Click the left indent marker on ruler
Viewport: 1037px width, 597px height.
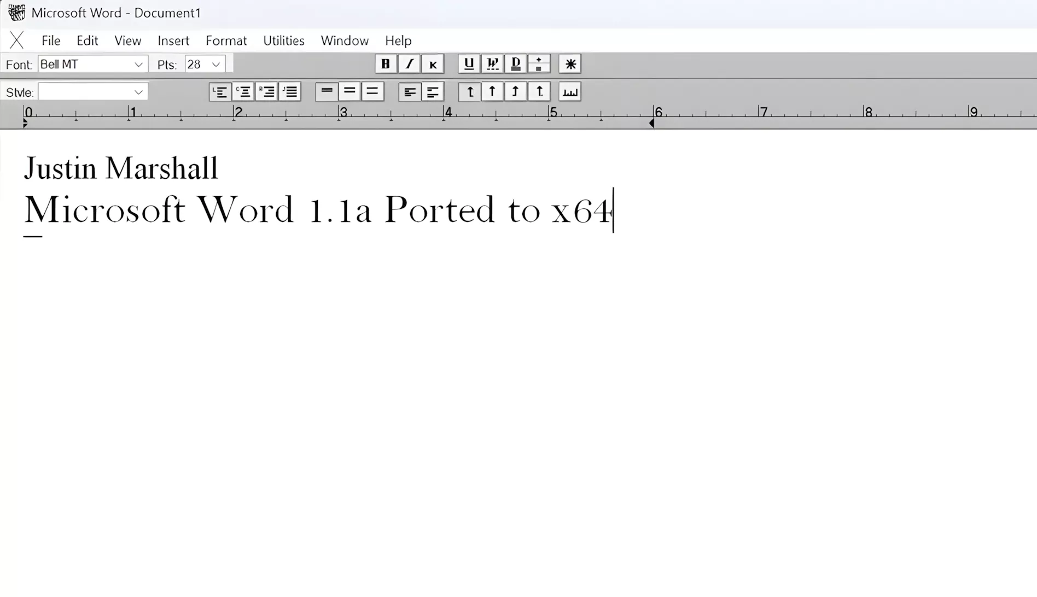click(x=25, y=124)
